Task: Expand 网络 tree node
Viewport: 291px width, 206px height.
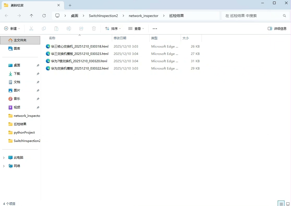Action: coord(4,166)
